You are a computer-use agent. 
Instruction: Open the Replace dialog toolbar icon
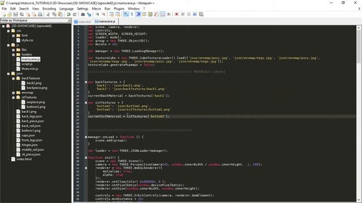tap(89, 14)
